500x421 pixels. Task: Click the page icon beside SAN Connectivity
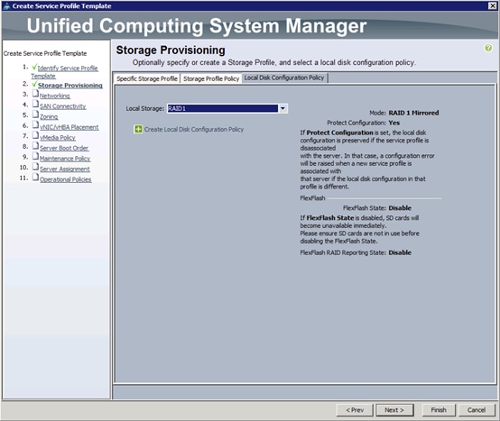[x=35, y=105]
